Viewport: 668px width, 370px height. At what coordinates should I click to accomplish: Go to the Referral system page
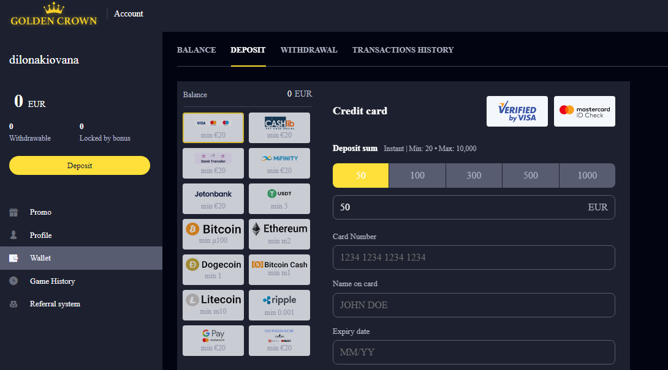(55, 304)
